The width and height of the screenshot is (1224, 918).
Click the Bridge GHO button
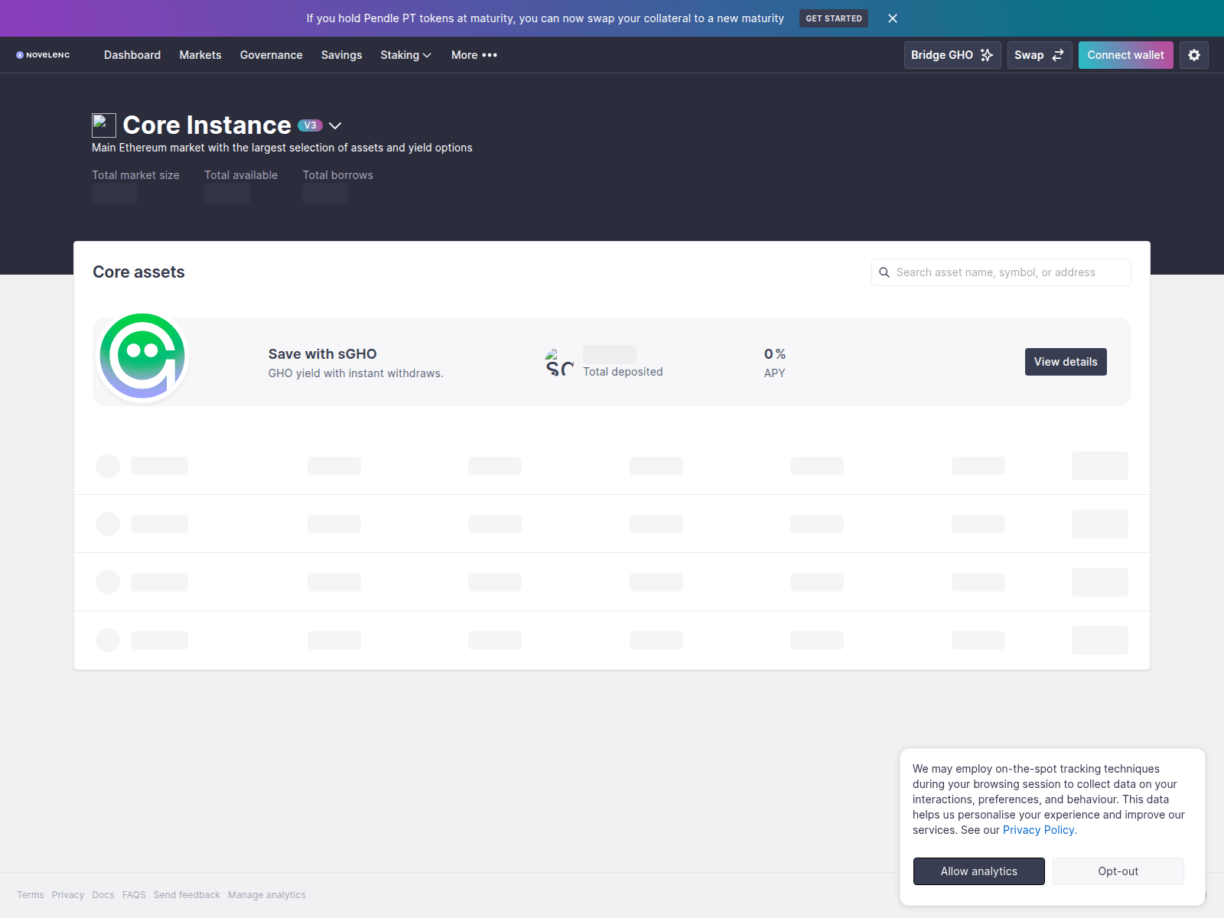[952, 55]
